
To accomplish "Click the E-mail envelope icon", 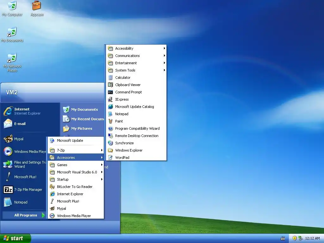I will point(8,124).
